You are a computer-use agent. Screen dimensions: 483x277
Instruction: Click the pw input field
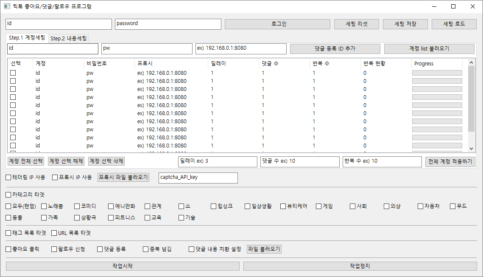point(147,49)
